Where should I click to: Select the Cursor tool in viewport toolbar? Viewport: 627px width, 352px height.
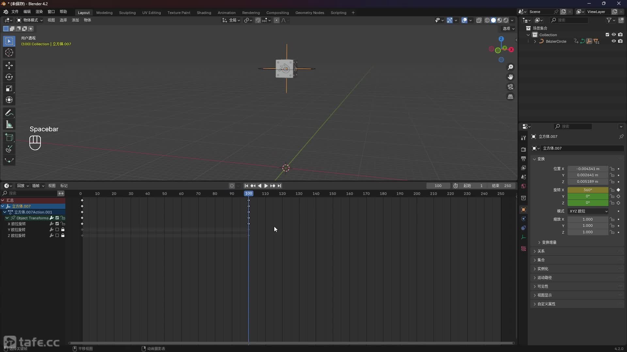click(x=9, y=52)
